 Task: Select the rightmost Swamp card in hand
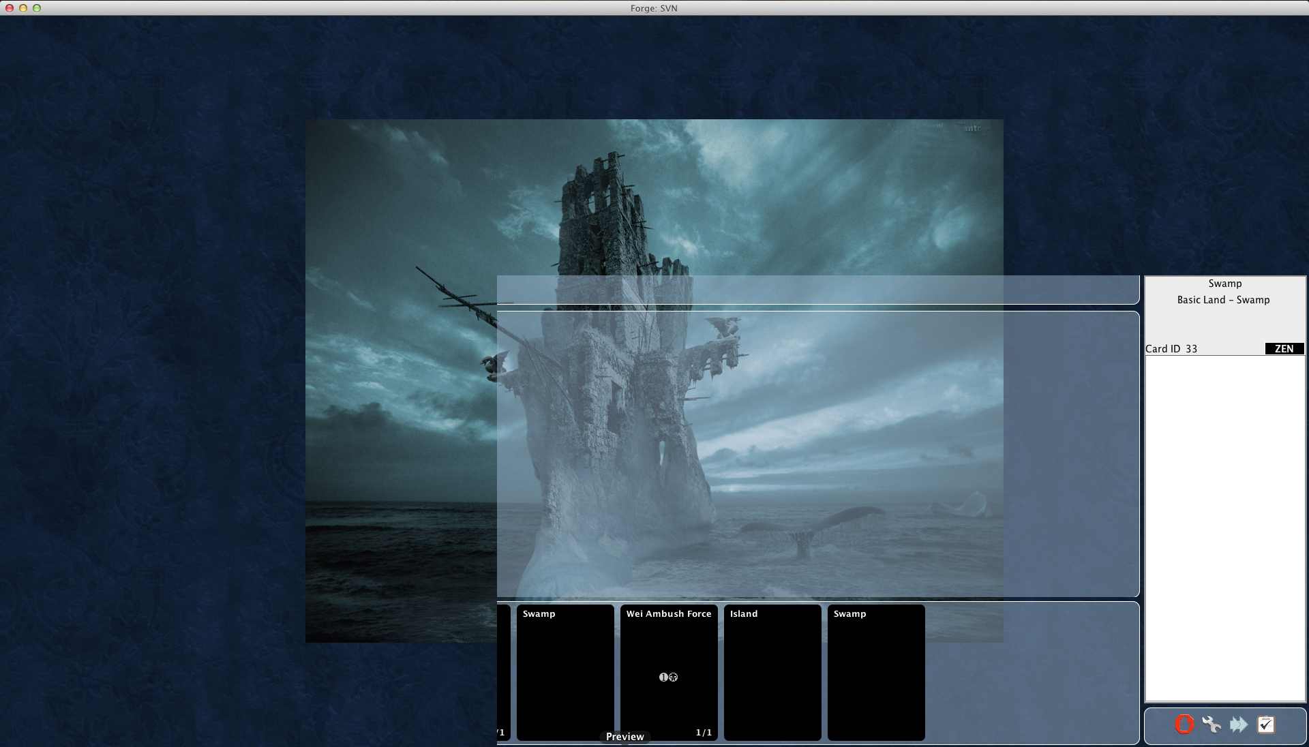(876, 671)
